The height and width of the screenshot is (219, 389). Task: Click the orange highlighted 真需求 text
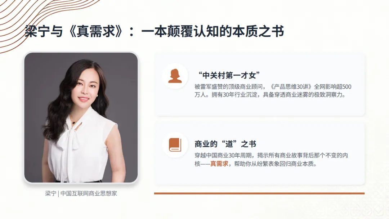(x=219, y=164)
